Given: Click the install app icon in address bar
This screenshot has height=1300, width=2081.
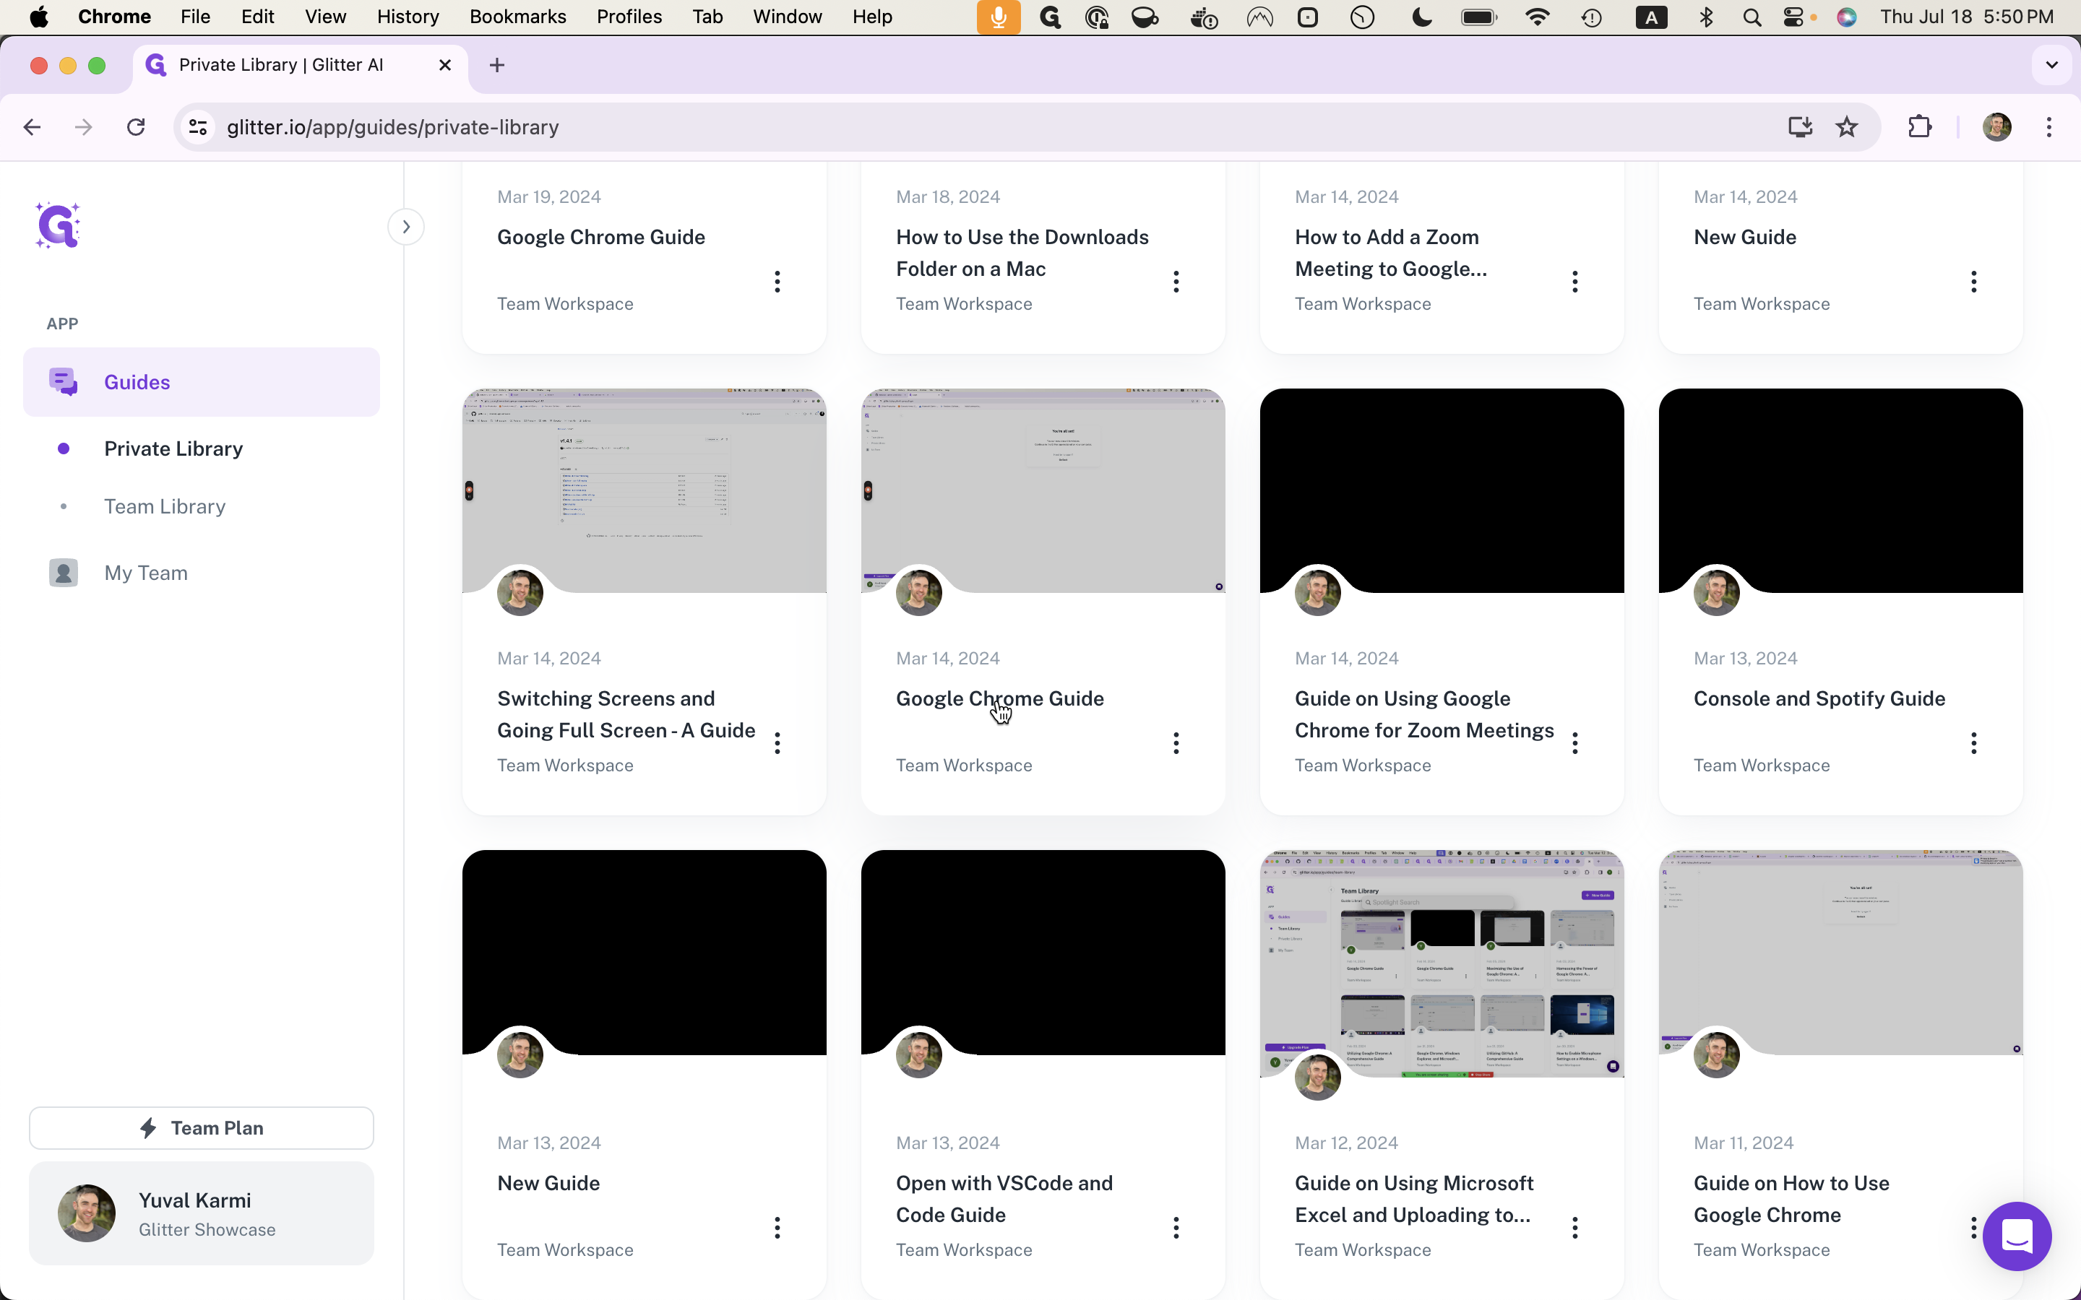Looking at the screenshot, I should coord(1800,127).
